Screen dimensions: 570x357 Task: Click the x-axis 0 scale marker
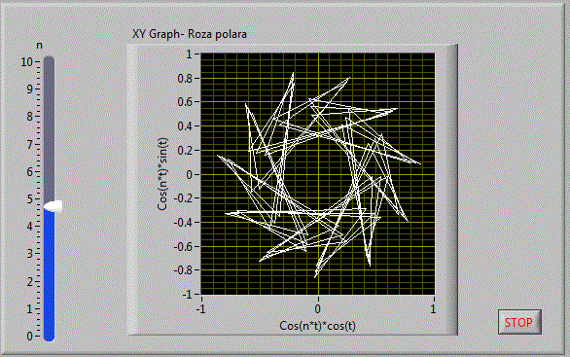pos(318,309)
